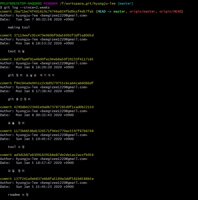The image size is (198, 200).
Task: Click the "git 중간정리" commit message
Action: pos(19,99)
